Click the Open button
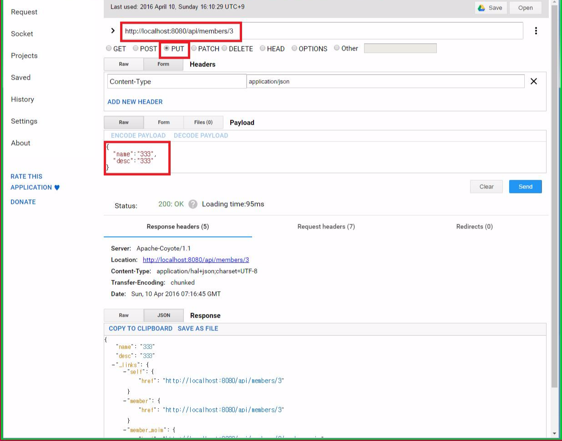The width and height of the screenshot is (562, 441). (x=526, y=8)
